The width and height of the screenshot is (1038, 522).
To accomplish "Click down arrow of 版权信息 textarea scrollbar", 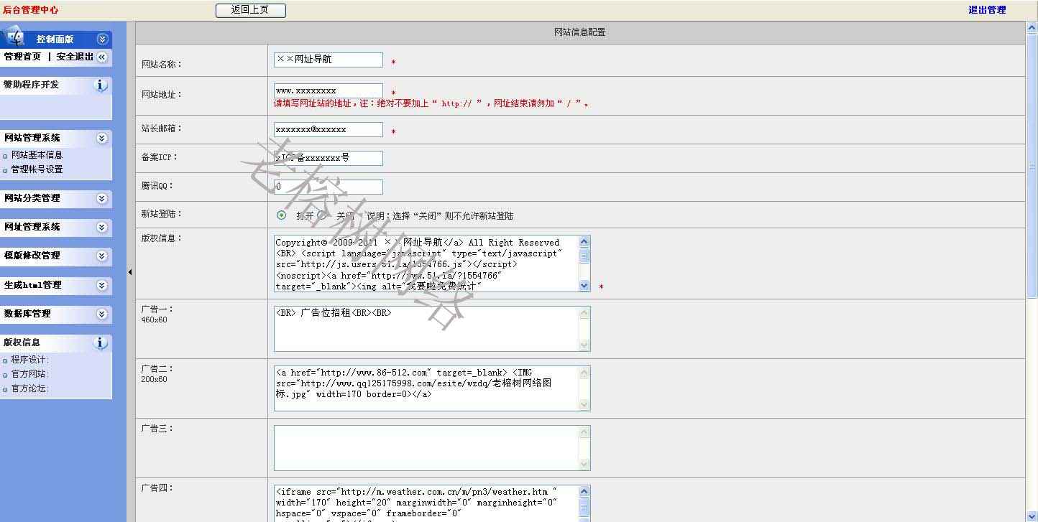I will coord(584,285).
